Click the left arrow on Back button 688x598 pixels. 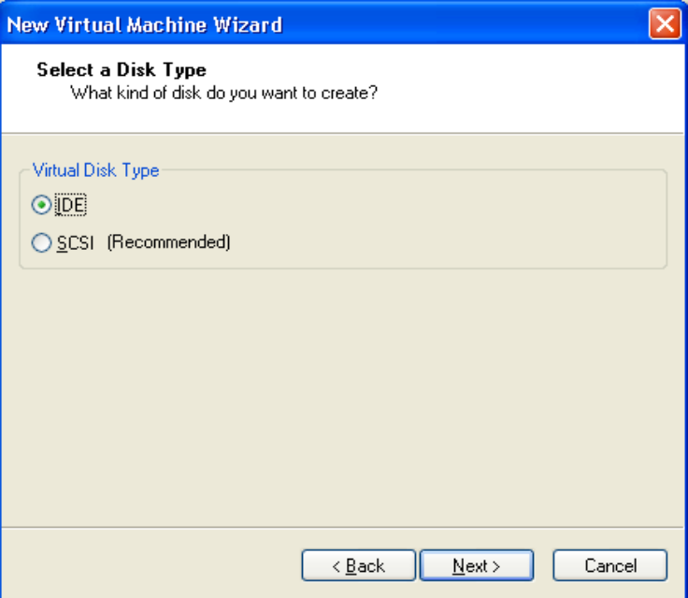click(337, 566)
